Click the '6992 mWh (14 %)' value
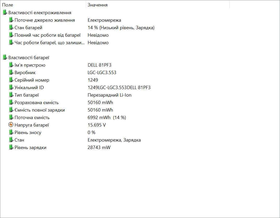The width and height of the screenshot is (280, 218). 107,117
